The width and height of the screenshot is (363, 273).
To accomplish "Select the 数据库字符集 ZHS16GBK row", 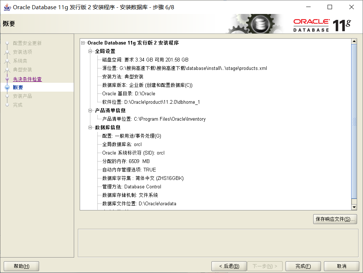I will click(143, 178).
